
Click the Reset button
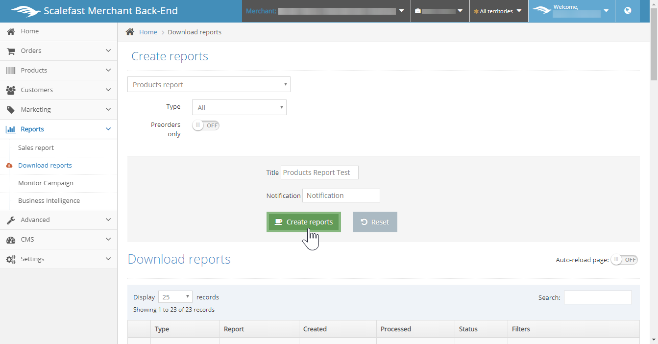click(x=375, y=222)
